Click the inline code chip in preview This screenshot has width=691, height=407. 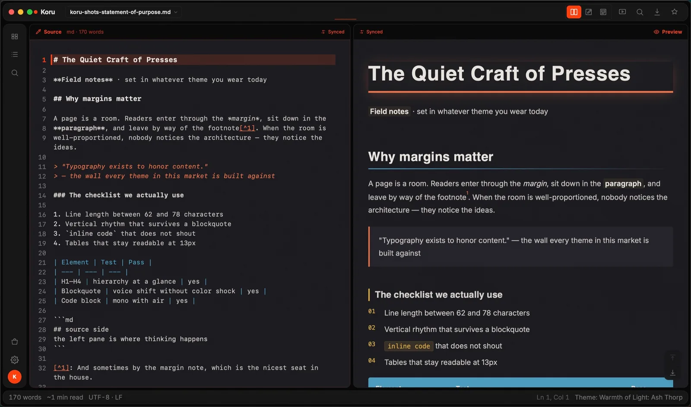tap(409, 346)
